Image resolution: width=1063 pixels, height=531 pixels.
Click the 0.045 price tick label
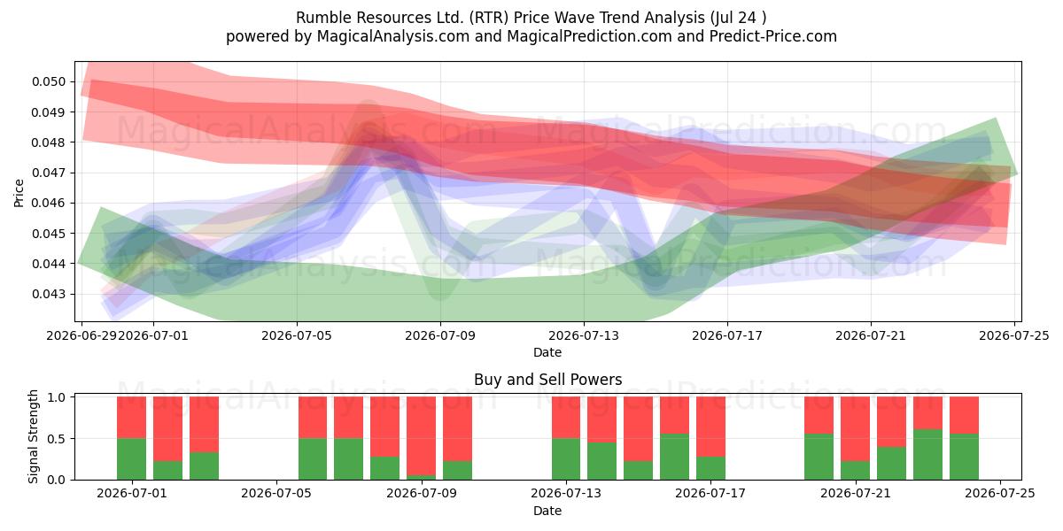pyautogui.click(x=50, y=234)
